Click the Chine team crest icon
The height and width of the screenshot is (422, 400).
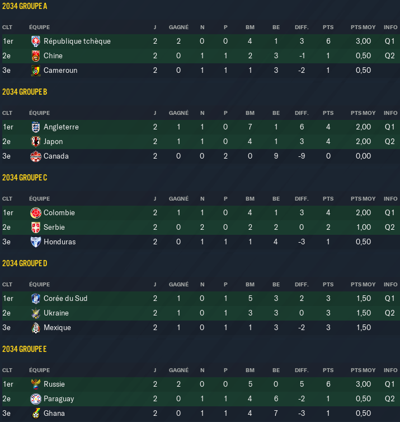click(x=36, y=55)
